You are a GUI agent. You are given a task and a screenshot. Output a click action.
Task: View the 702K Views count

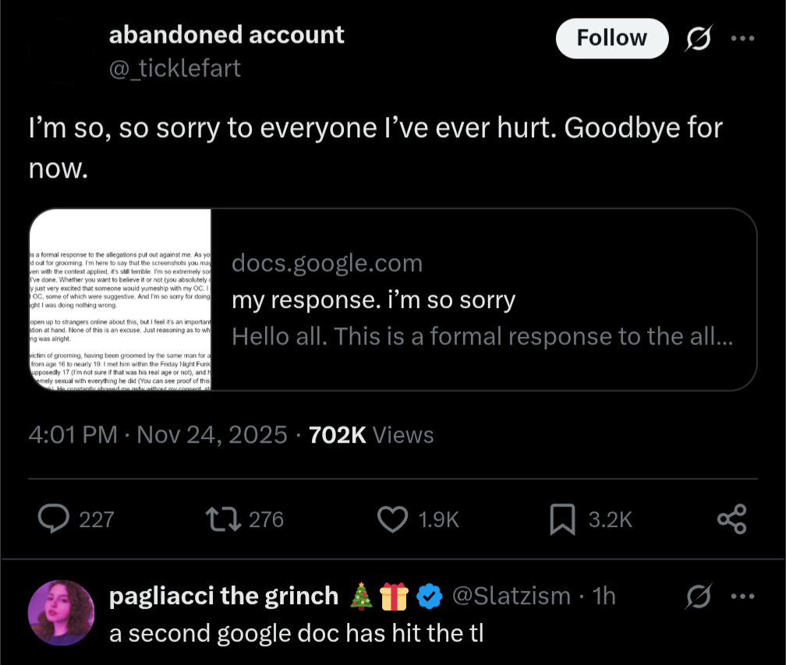pos(371,435)
